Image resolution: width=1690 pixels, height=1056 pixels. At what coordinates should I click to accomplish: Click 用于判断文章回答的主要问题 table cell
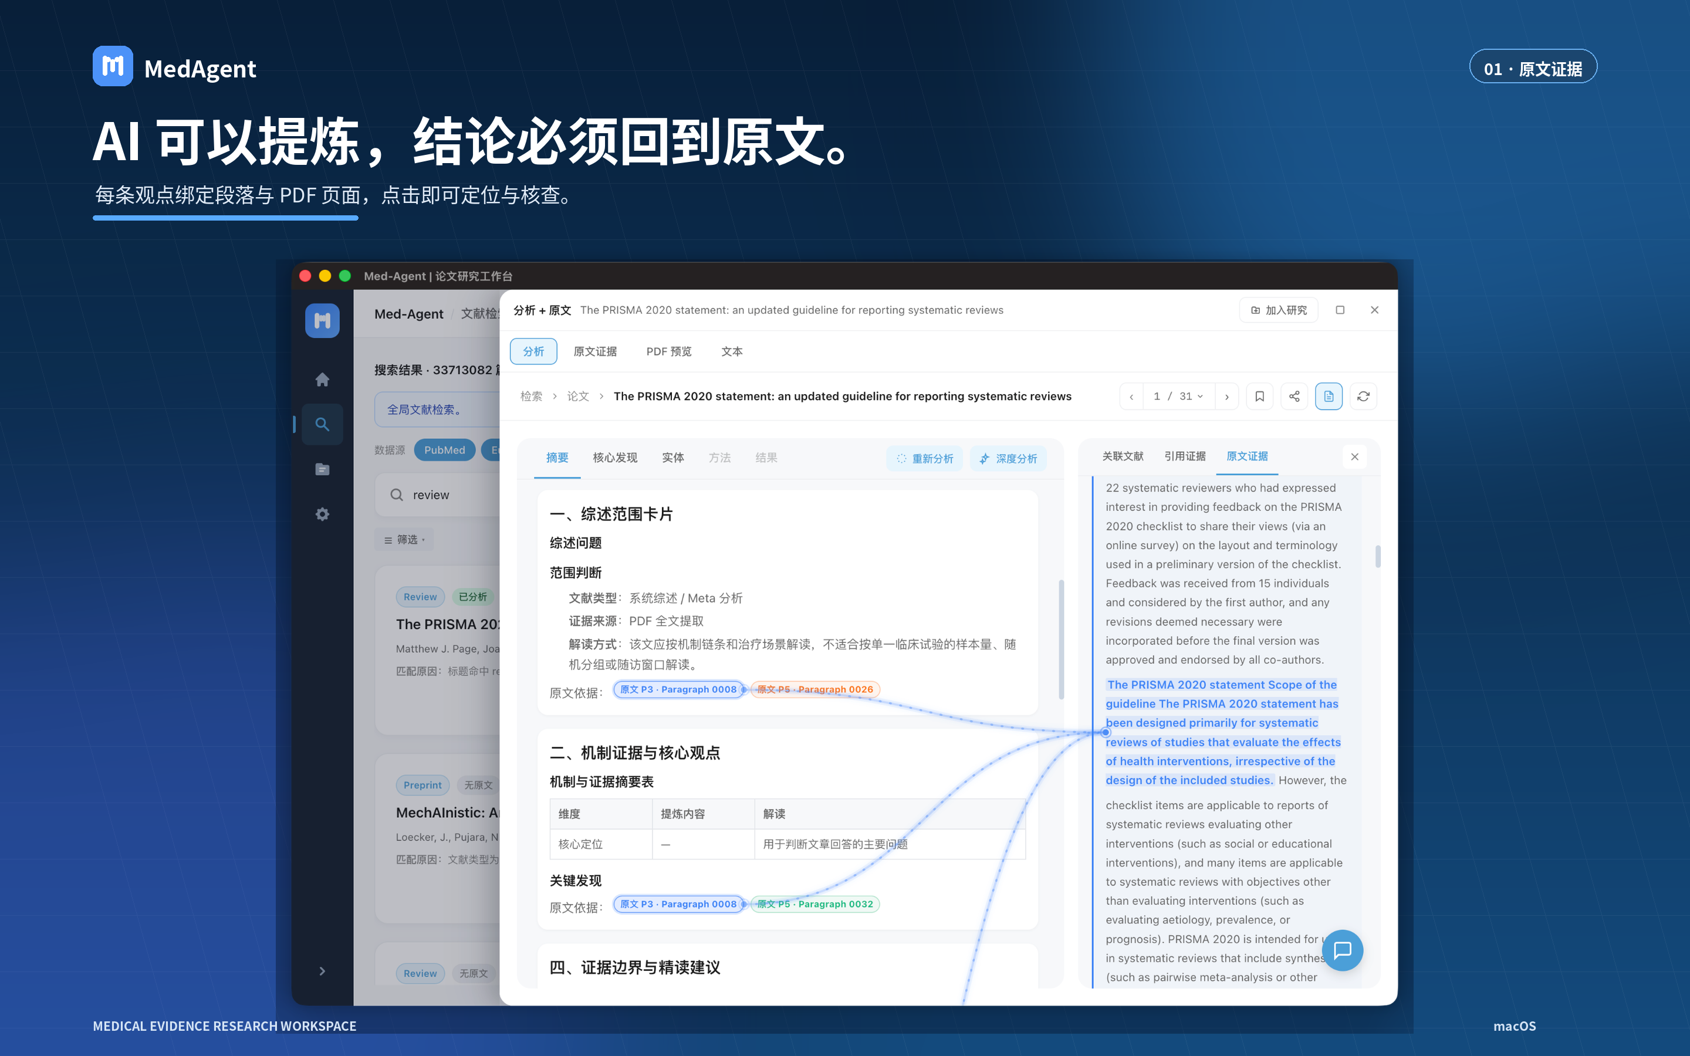click(x=890, y=844)
